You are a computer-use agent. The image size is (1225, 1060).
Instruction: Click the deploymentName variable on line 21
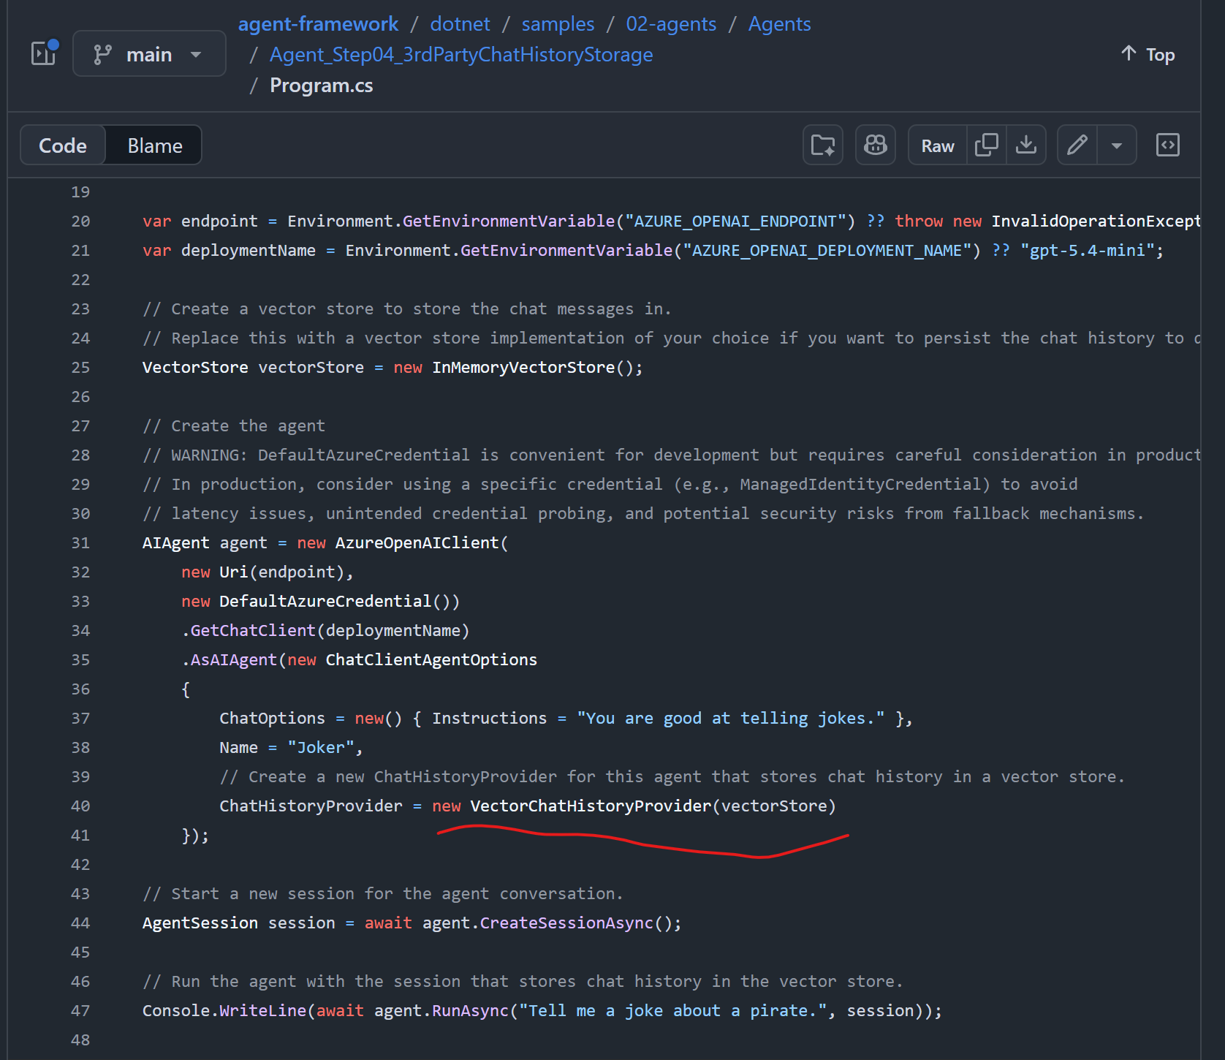pos(249,250)
